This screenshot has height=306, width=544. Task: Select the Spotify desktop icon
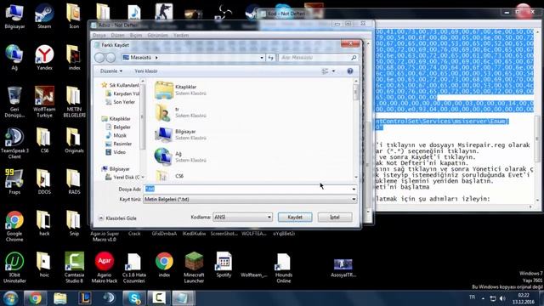(224, 264)
